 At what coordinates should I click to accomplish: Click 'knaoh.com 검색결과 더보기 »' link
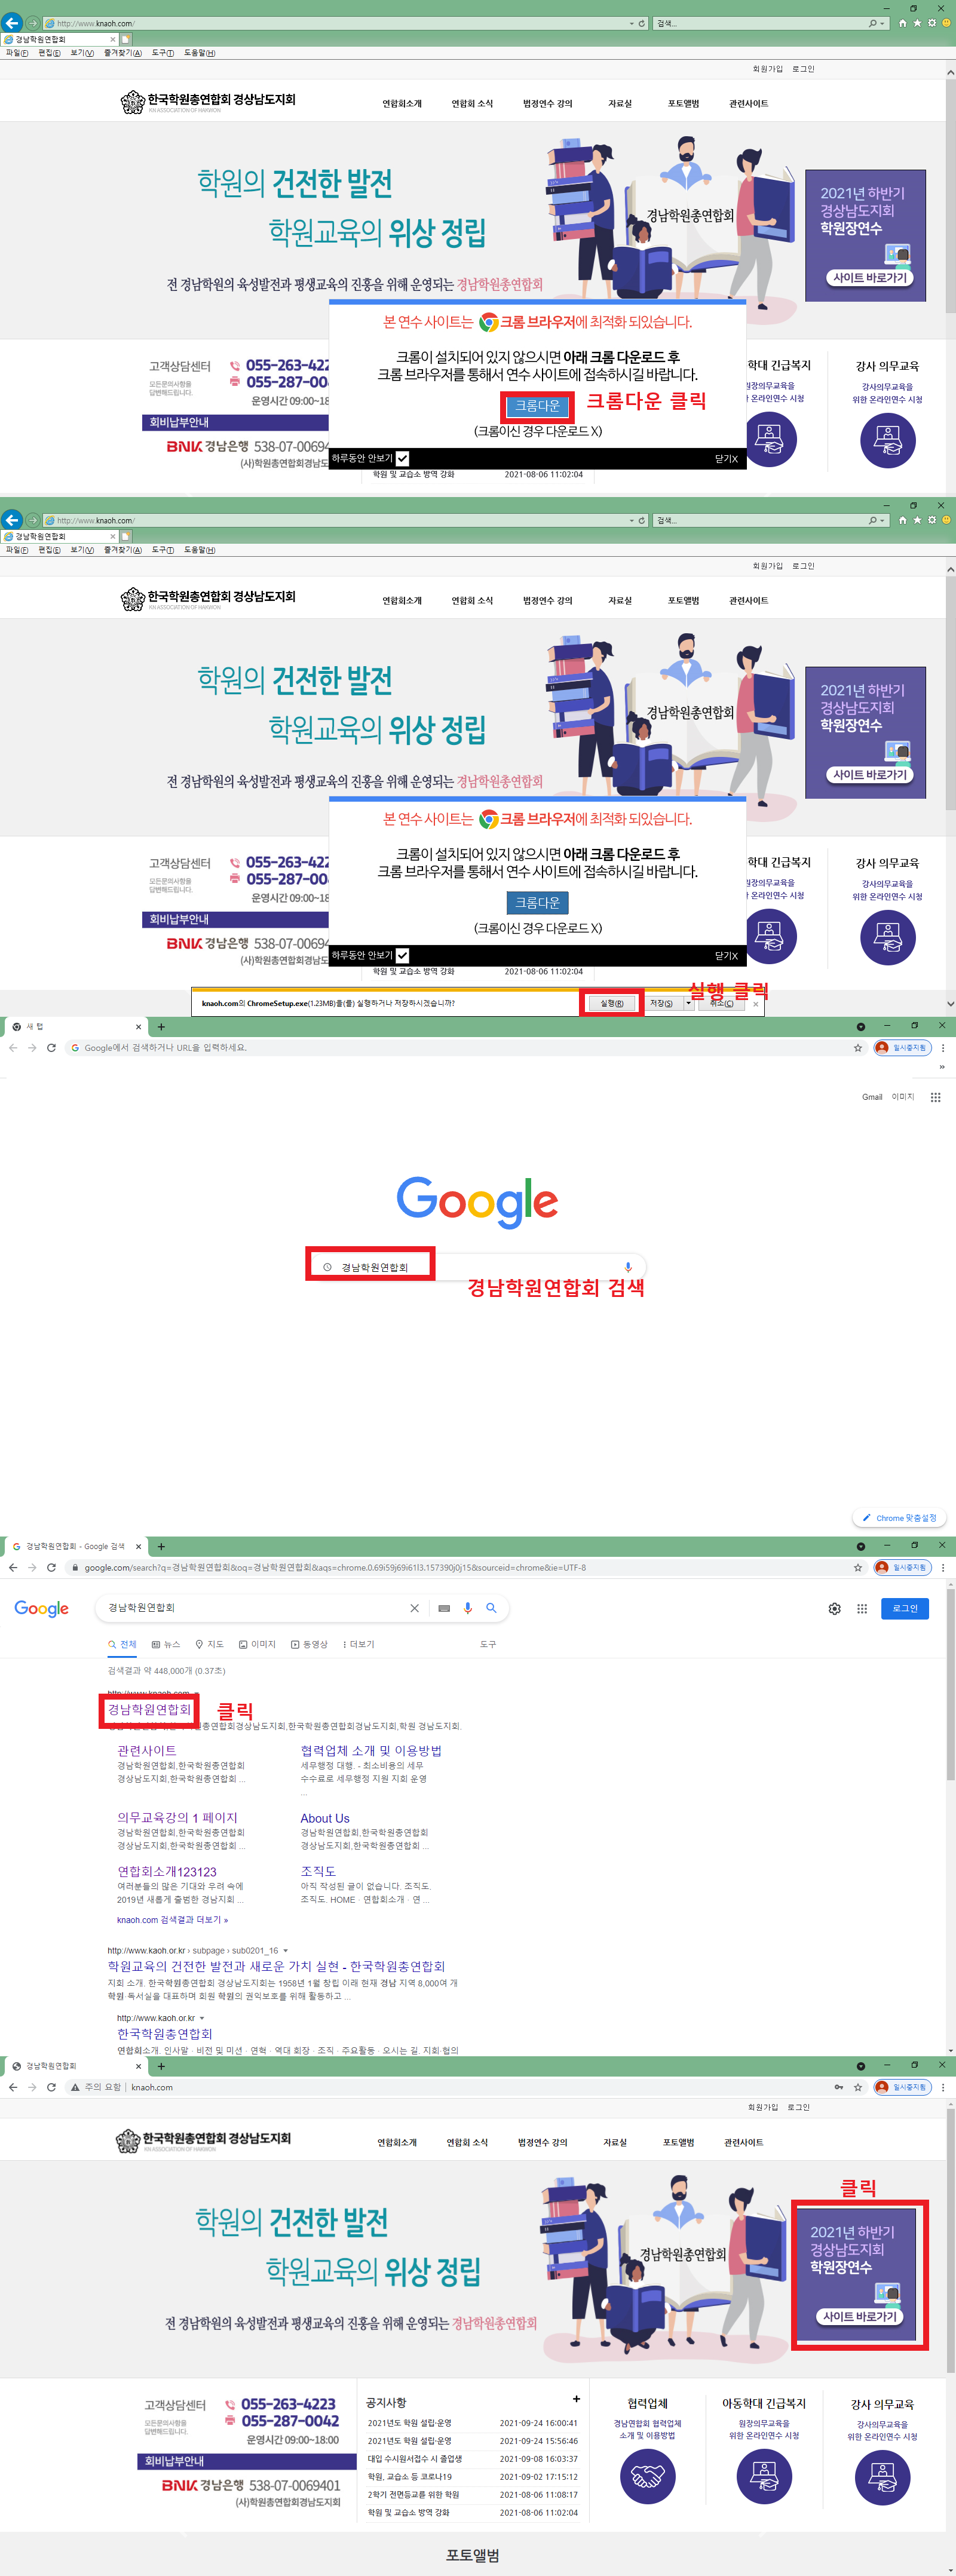pos(172,1920)
